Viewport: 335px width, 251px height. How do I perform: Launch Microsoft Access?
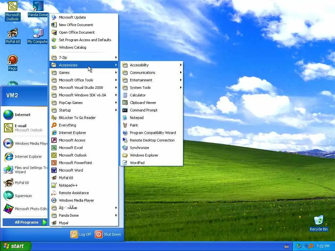pos(84,140)
